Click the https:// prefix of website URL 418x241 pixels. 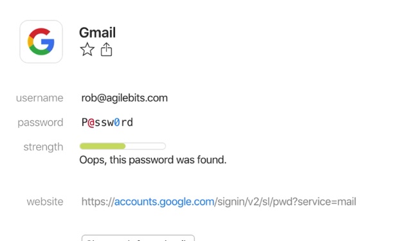coord(98,202)
